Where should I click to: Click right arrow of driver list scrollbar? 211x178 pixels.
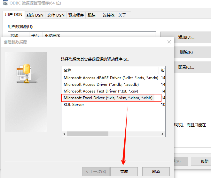pyautogui.click(x=162, y=134)
